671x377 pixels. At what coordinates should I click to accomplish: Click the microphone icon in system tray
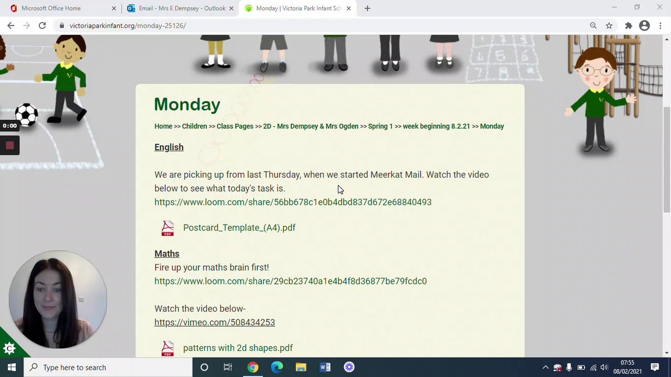click(x=569, y=368)
